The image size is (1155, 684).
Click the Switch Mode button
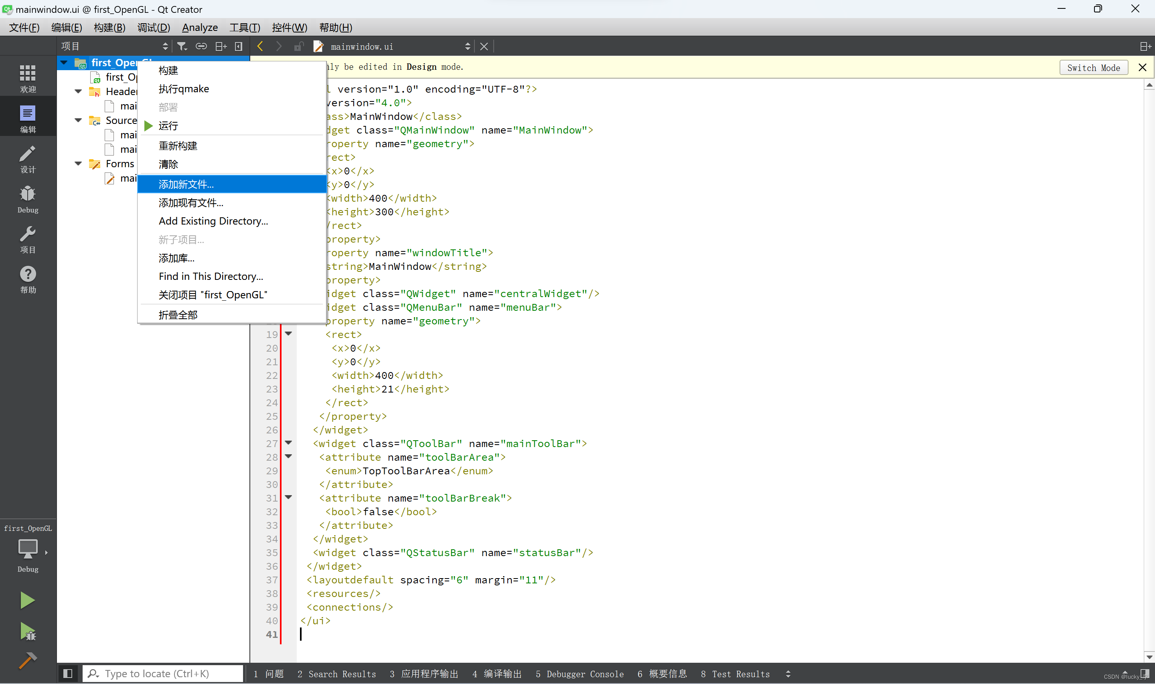click(1093, 68)
